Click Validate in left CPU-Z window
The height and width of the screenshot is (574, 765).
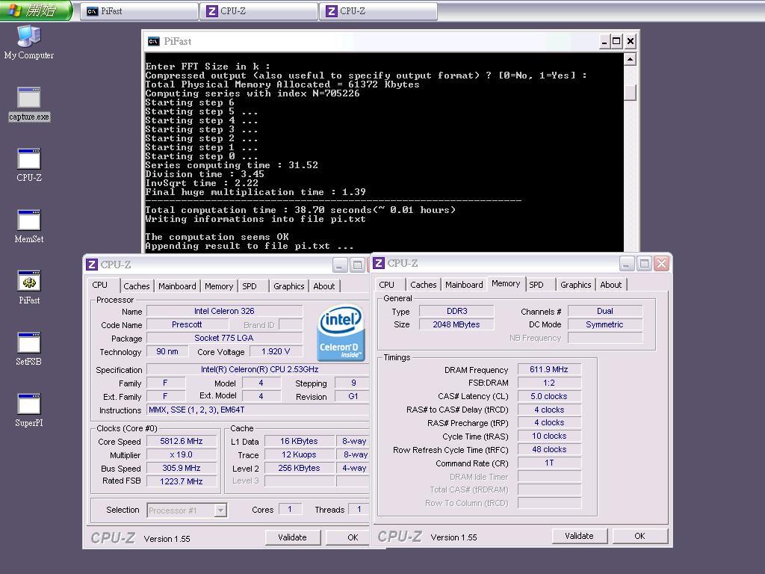click(293, 537)
